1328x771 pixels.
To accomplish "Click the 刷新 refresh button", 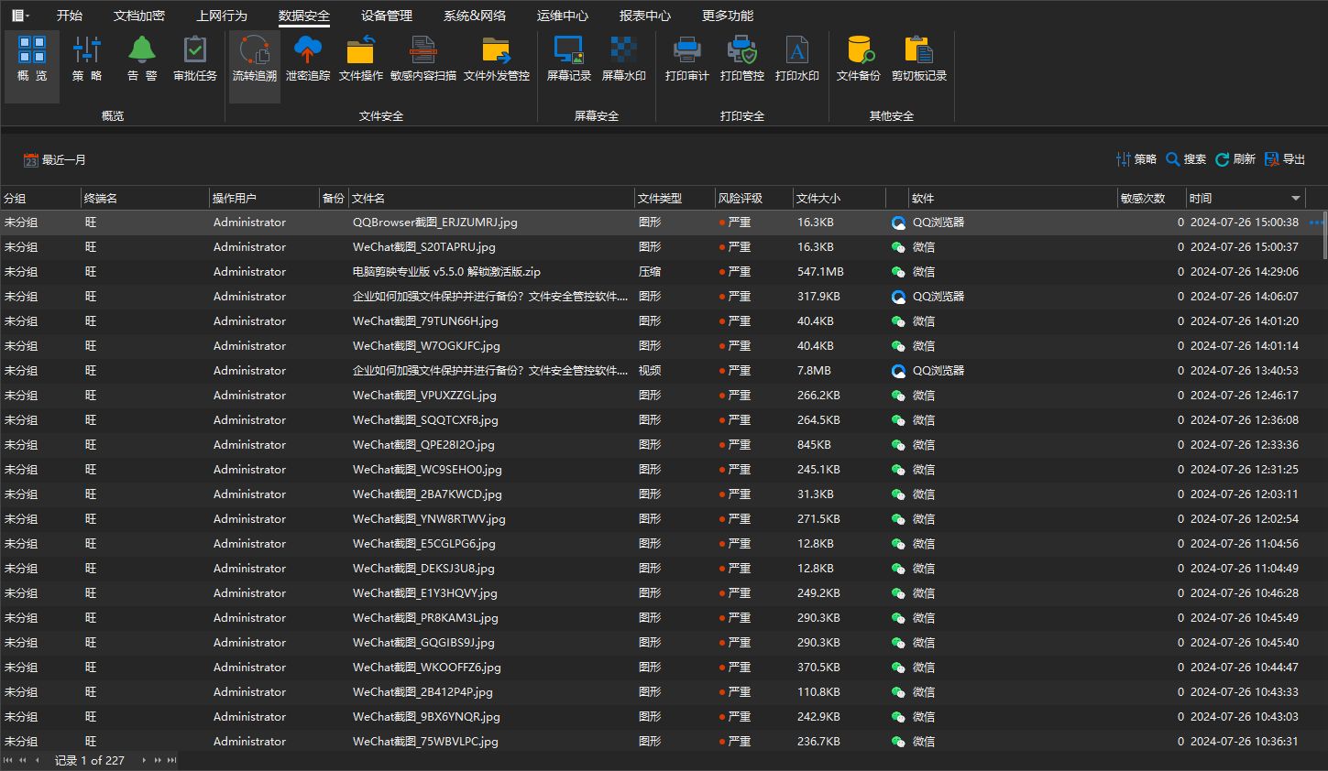I will (1235, 159).
